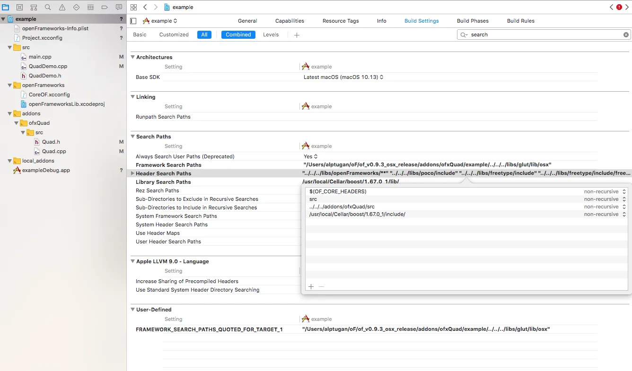Select Quad.cpp in the navigator
The width and height of the screenshot is (632, 371).
54,151
